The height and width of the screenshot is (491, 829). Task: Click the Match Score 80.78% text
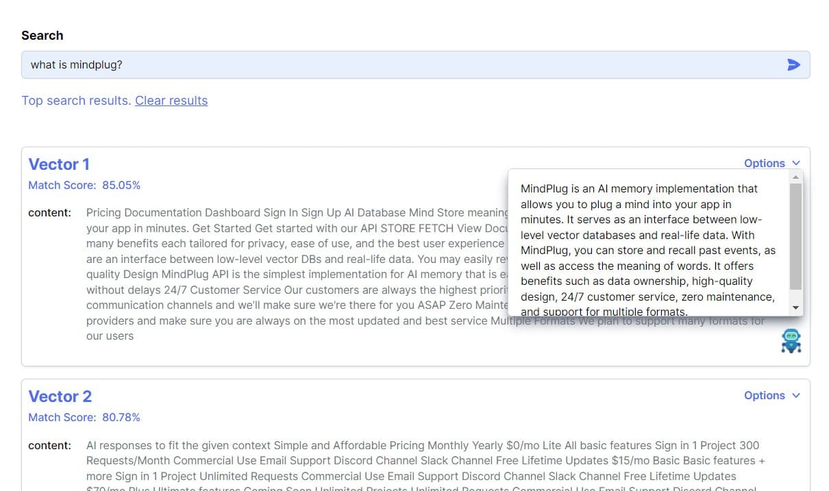(84, 418)
